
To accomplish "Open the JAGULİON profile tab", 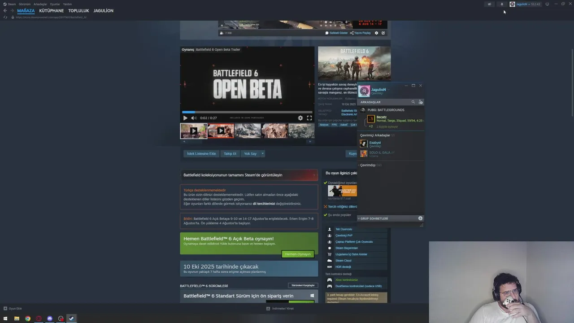I will (x=103, y=10).
